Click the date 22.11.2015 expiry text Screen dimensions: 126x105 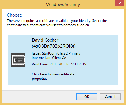click(x=78, y=64)
